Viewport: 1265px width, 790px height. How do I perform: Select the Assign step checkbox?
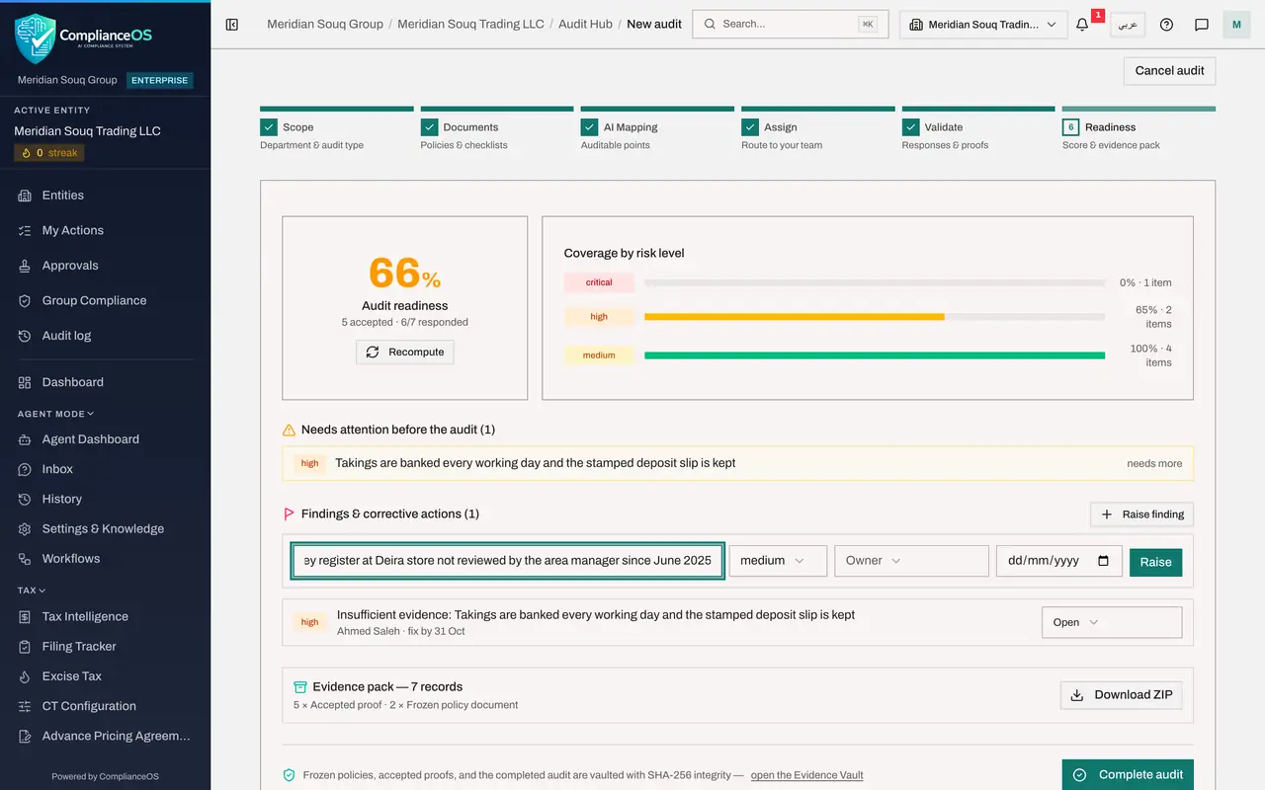[750, 127]
